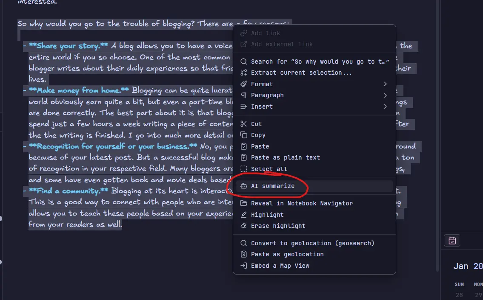This screenshot has height=300, width=483.
Task: Click the scissors icon beside Cut
Action: 243,124
